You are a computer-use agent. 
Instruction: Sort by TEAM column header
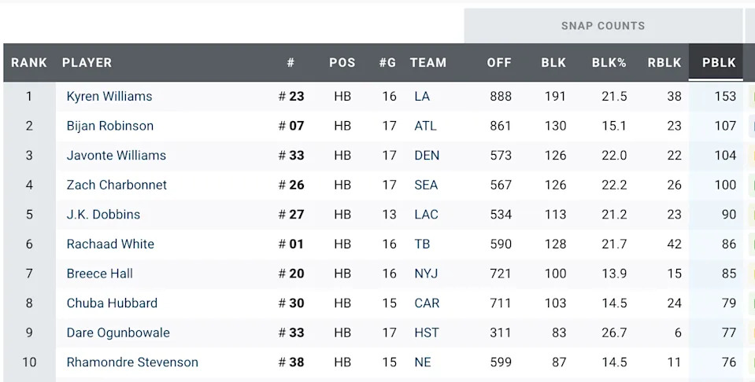(x=427, y=63)
